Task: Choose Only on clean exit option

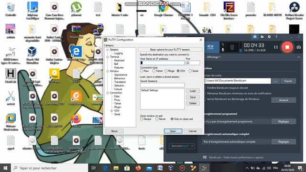Action: [172, 119]
